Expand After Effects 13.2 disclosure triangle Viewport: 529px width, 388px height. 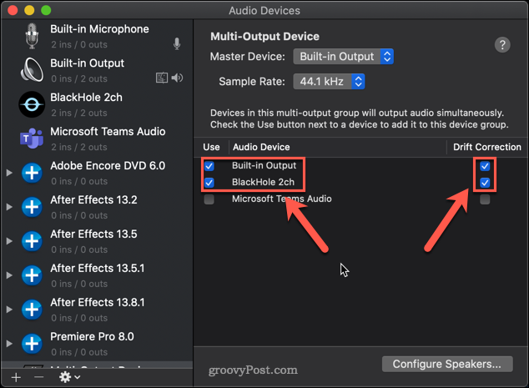click(x=9, y=207)
